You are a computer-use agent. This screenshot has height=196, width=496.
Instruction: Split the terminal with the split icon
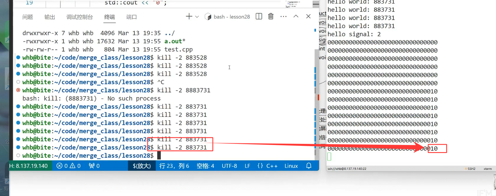point(259,17)
